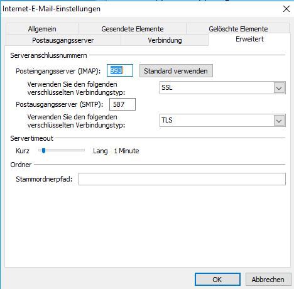This screenshot has height=289, width=294.
Task: Open the Verbindung tab
Action: pos(165,40)
